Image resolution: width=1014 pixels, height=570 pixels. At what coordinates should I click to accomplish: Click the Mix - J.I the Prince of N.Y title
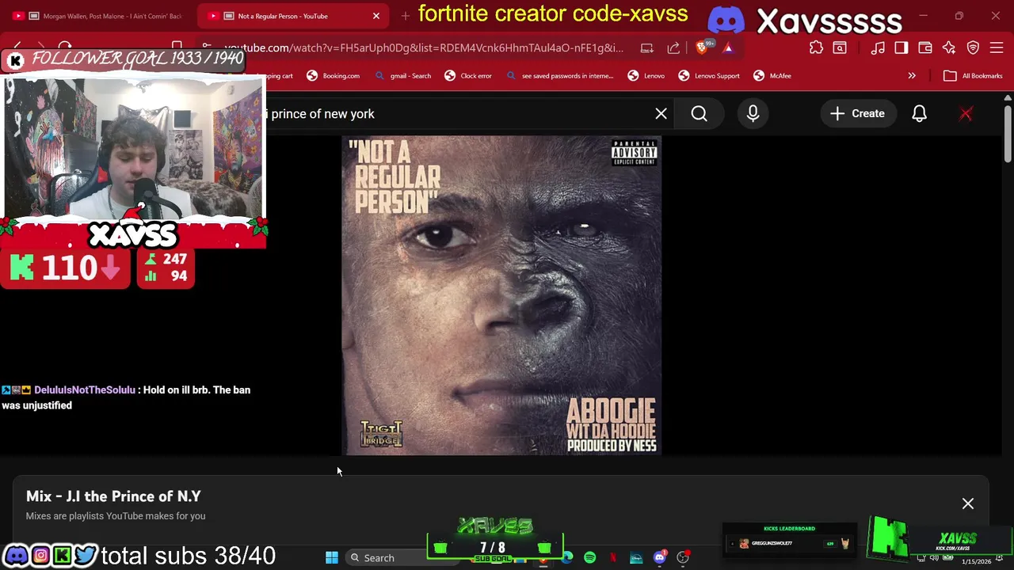[113, 496]
